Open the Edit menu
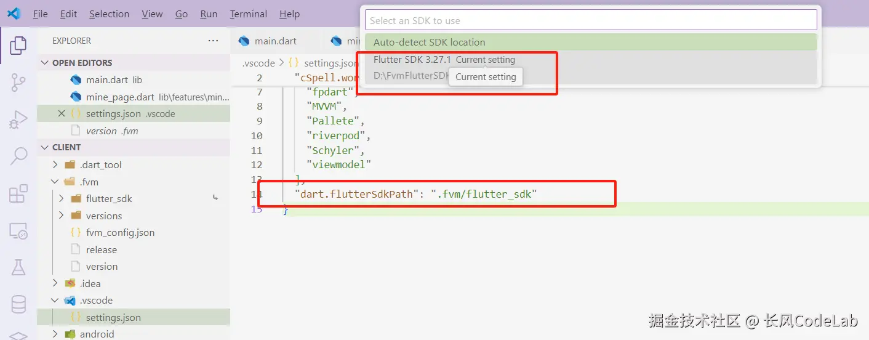869x340 pixels. 69,14
